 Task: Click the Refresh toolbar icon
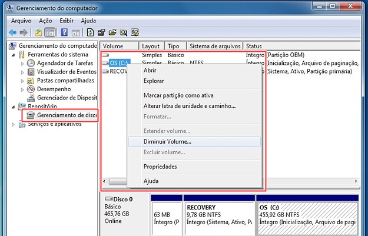[x=90, y=32]
